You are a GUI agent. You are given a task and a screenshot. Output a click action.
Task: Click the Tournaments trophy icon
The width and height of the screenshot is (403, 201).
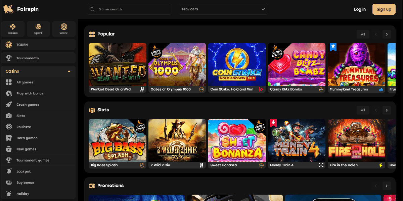point(9,58)
